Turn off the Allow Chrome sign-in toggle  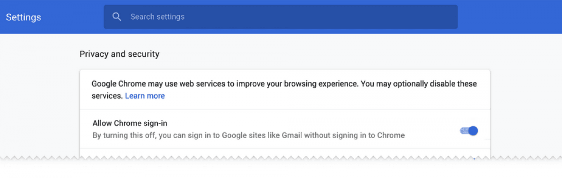pyautogui.click(x=469, y=131)
